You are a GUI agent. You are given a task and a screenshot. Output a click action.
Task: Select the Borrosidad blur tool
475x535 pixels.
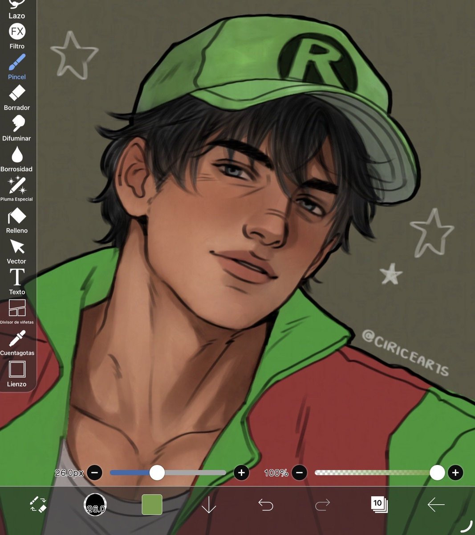click(x=17, y=159)
